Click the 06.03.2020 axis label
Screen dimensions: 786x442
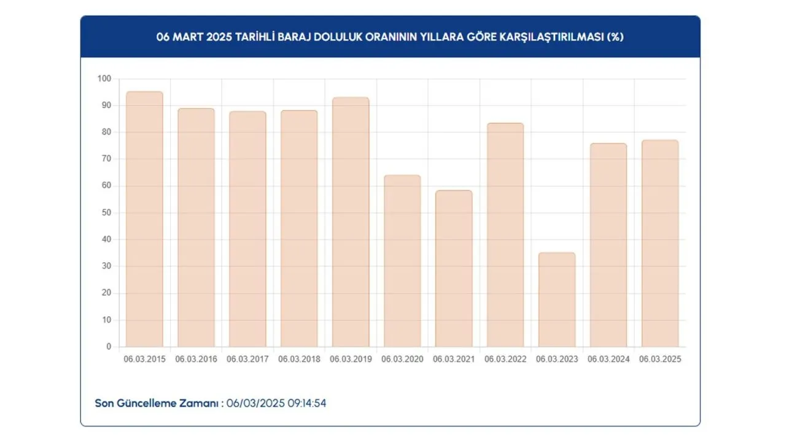click(x=402, y=359)
